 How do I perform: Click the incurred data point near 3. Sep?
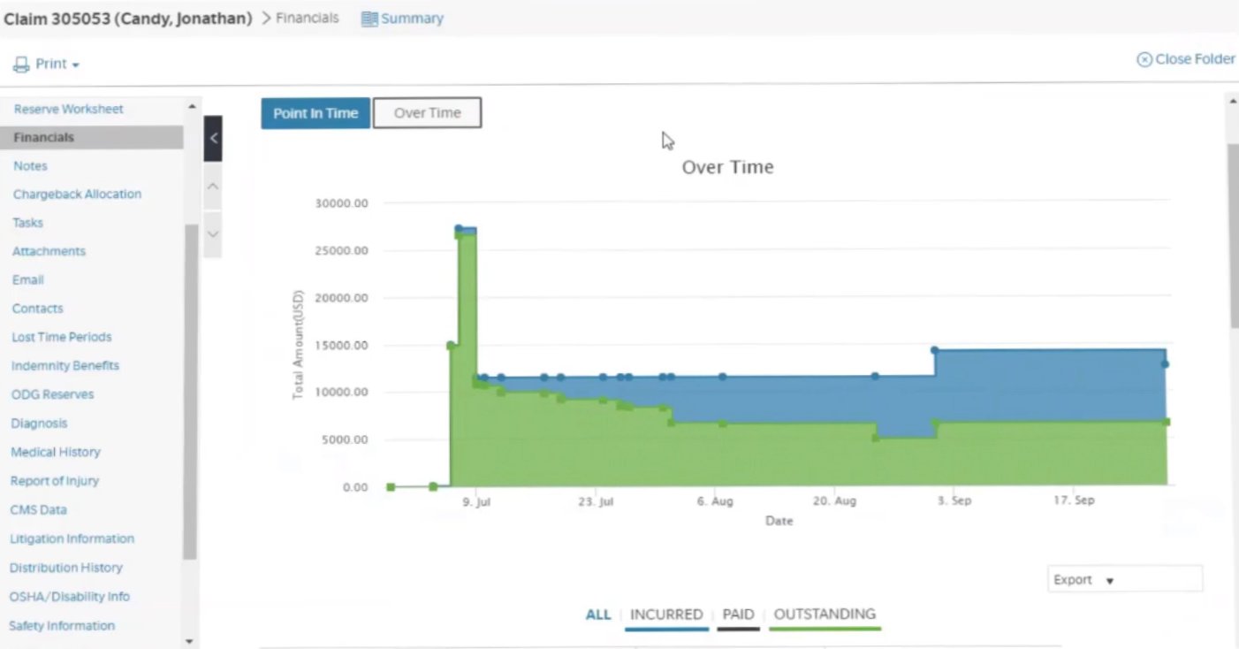pyautogui.click(x=934, y=350)
